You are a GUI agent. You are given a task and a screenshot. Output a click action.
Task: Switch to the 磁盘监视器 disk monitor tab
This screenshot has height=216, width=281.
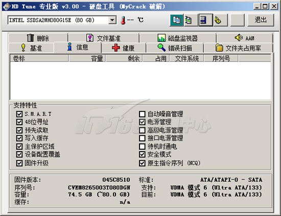[x=177, y=38]
